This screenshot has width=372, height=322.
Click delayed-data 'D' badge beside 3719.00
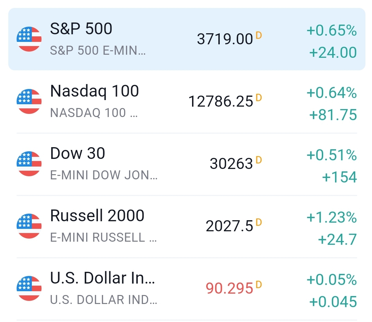(258, 35)
